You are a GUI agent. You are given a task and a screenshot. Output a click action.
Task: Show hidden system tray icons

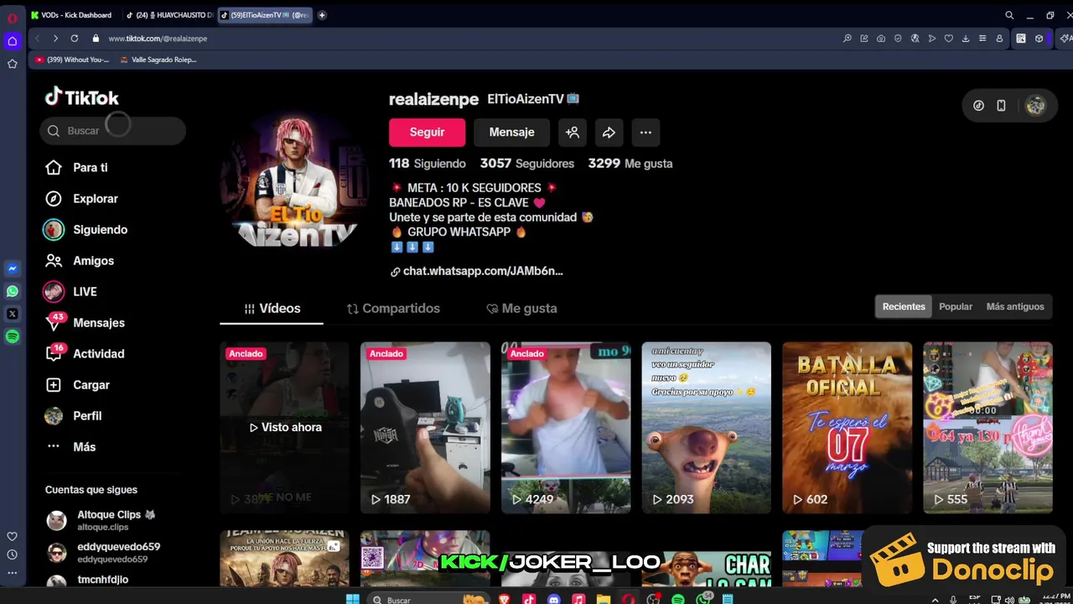(x=935, y=599)
